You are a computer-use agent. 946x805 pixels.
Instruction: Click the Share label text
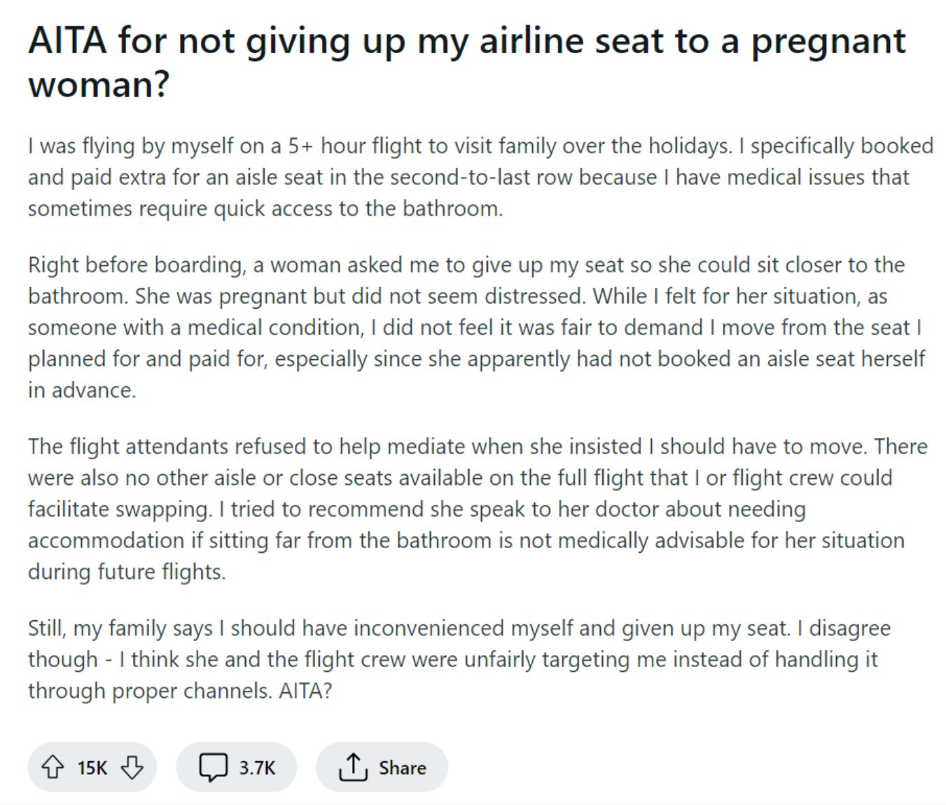pyautogui.click(x=402, y=768)
